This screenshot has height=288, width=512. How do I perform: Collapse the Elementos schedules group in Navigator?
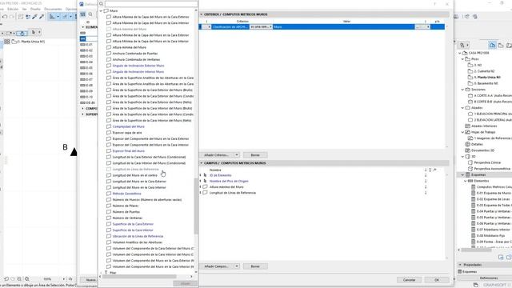point(466,181)
